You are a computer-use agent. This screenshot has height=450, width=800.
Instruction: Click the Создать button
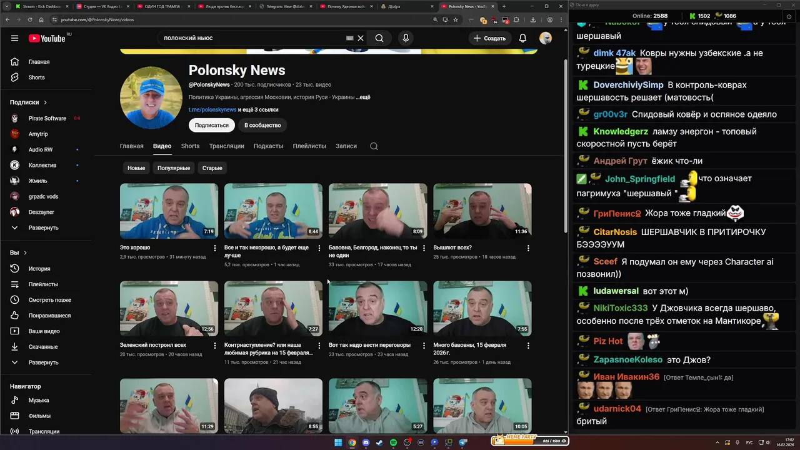point(489,38)
